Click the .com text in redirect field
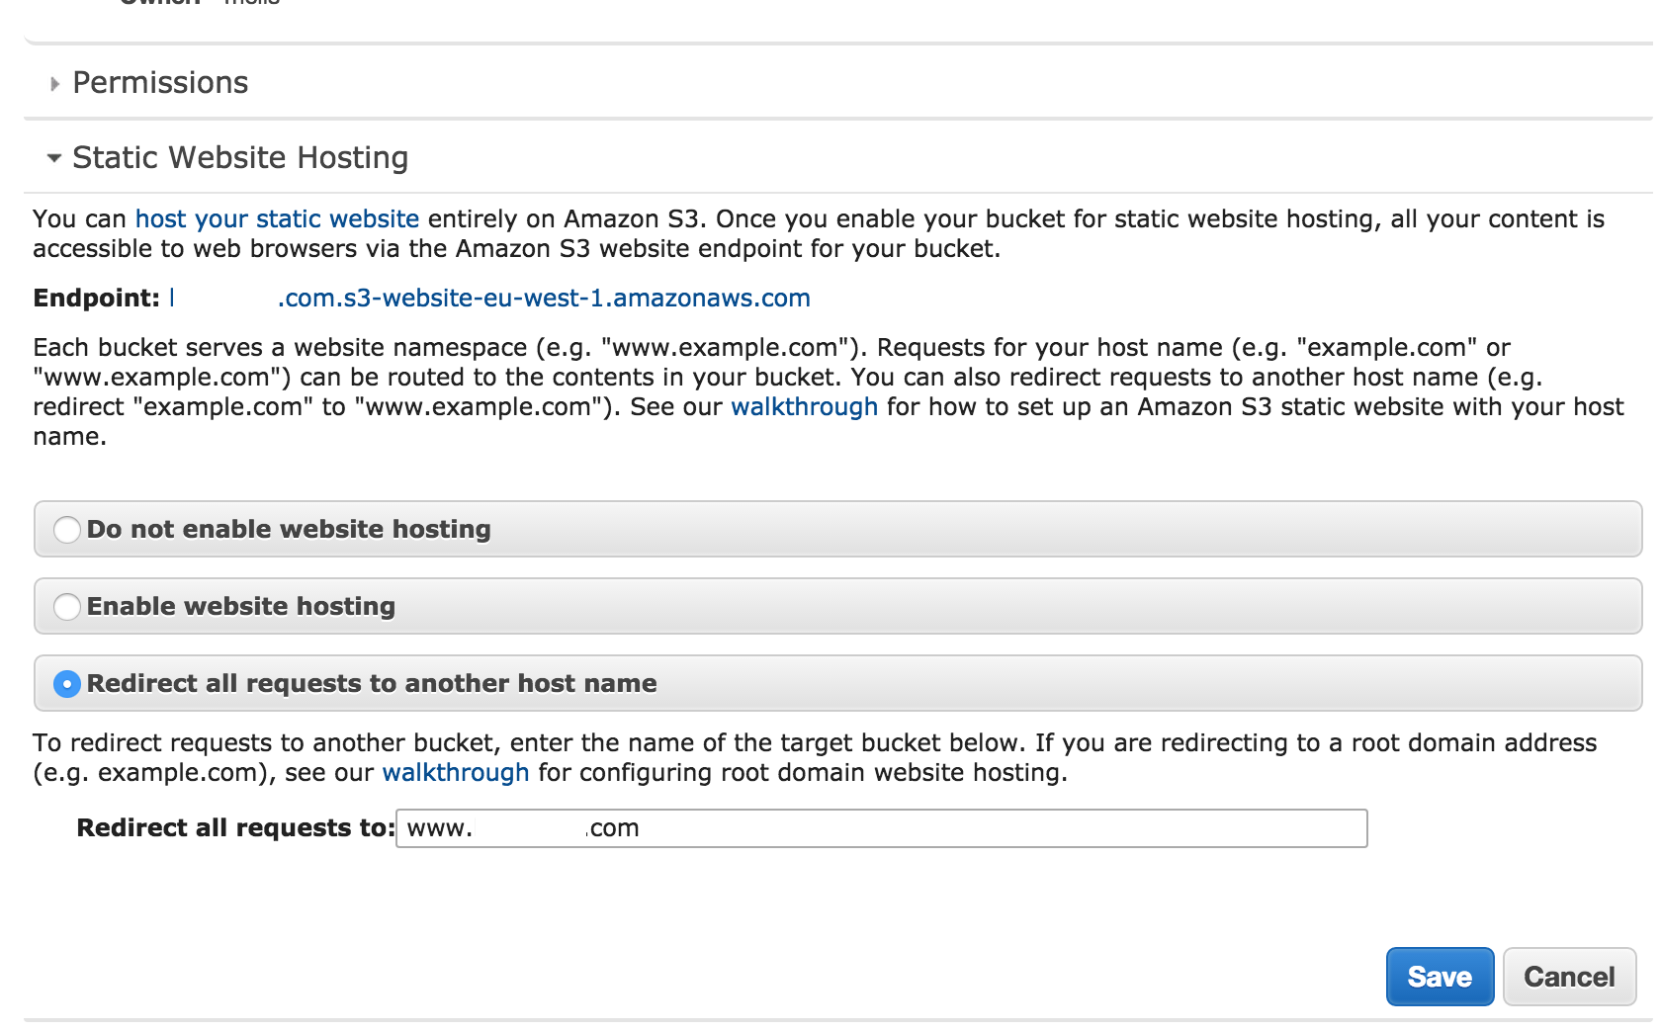Image resolution: width=1661 pixels, height=1032 pixels. pyautogui.click(x=614, y=829)
